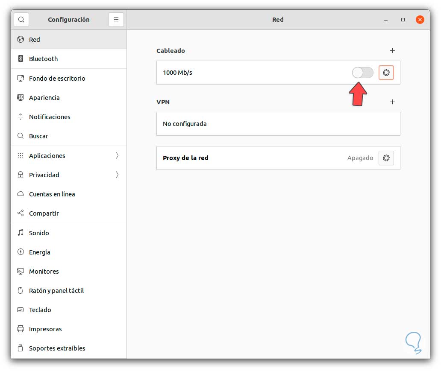Open Ratón y panel táctil settings

56,291
